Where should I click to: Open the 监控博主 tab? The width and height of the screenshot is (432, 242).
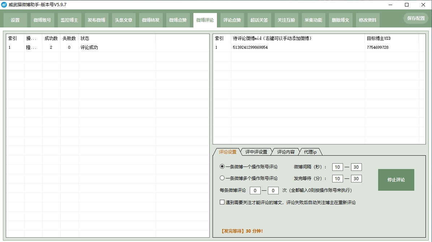[69, 20]
